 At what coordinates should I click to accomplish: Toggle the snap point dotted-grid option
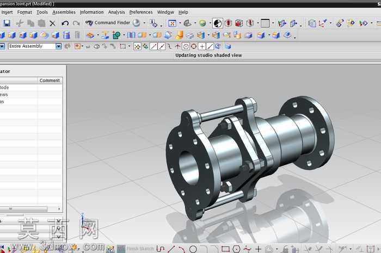[x=137, y=46]
